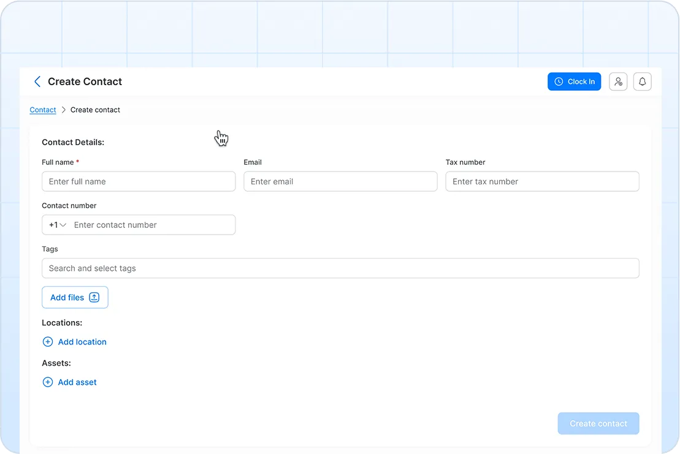
Task: Click into the Enter email field
Action: pos(340,181)
